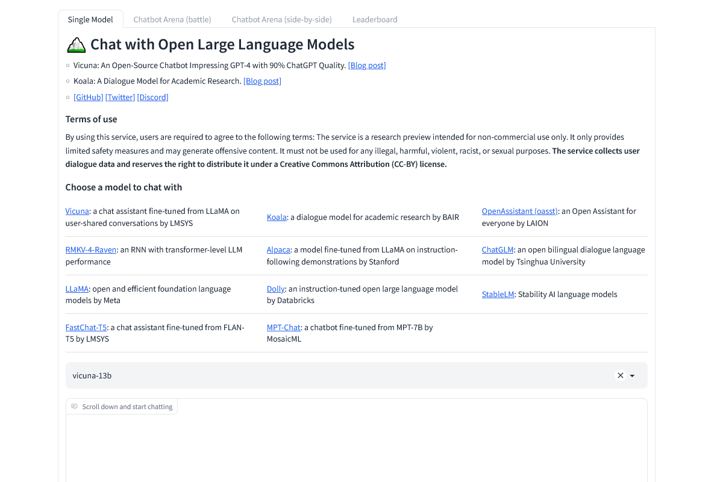723x482 pixels.
Task: Switch to Chatbot Arena (battle) tab
Action: click(x=172, y=19)
